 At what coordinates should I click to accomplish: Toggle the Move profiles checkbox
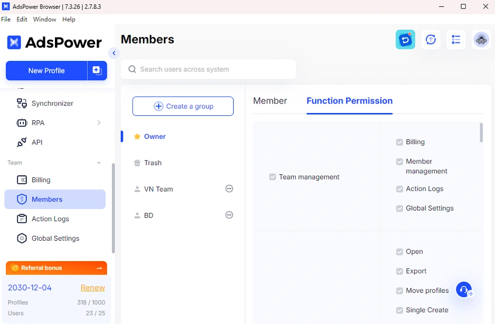click(x=399, y=290)
